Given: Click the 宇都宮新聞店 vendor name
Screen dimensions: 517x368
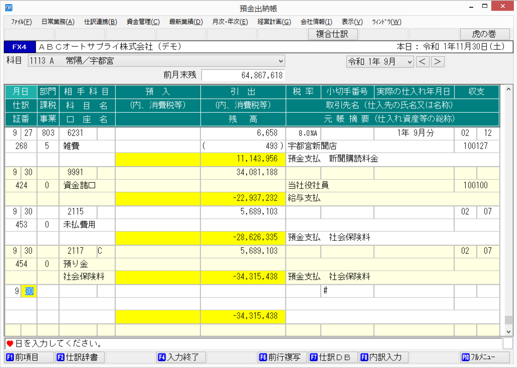Looking at the screenshot, I should pos(312,146).
